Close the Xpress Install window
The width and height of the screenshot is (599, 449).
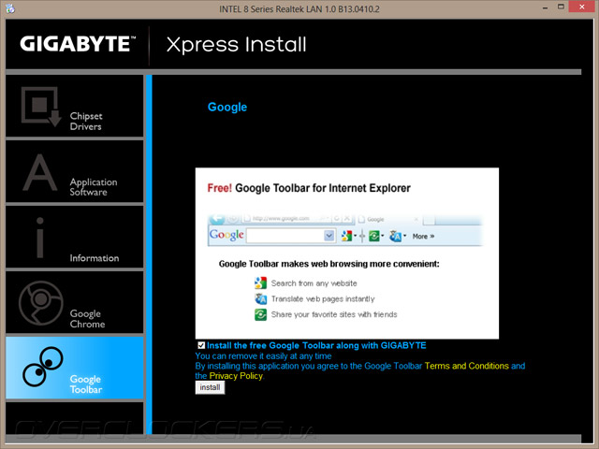coord(582,7)
